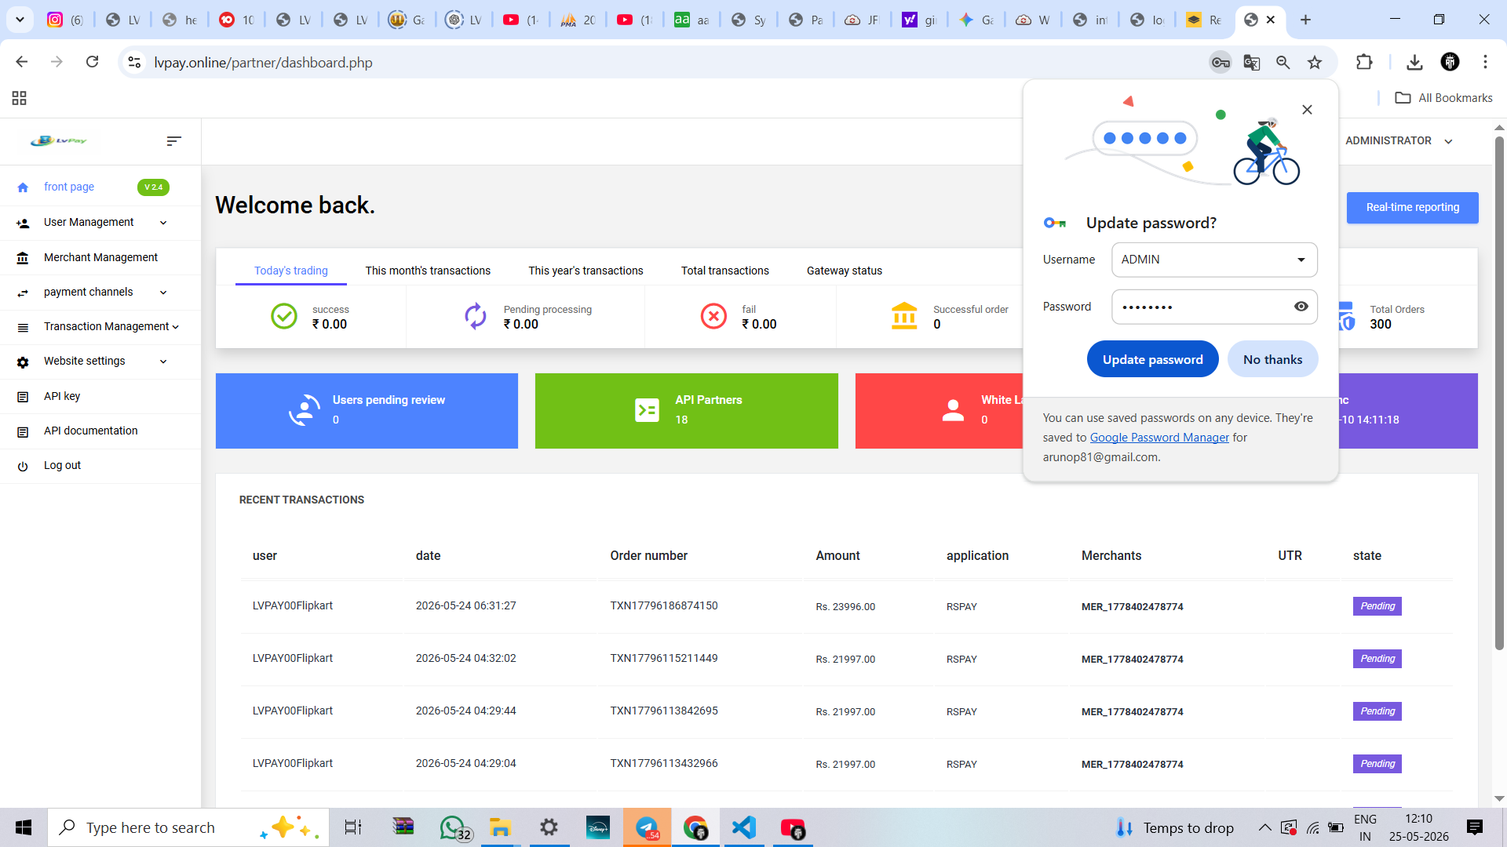
Task: Select the Gateway status tab
Action: pyautogui.click(x=845, y=271)
